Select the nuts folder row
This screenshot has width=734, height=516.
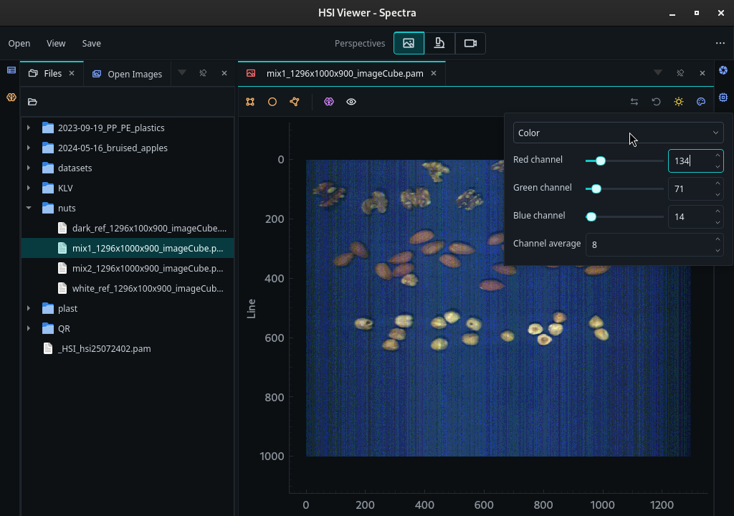(x=128, y=208)
